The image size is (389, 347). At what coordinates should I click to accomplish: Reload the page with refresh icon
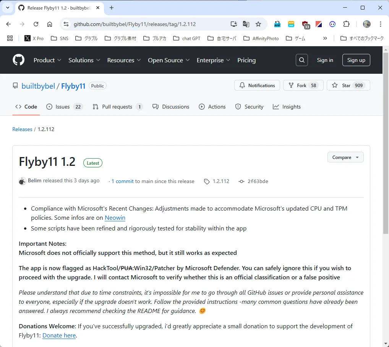pyautogui.click(x=36, y=24)
